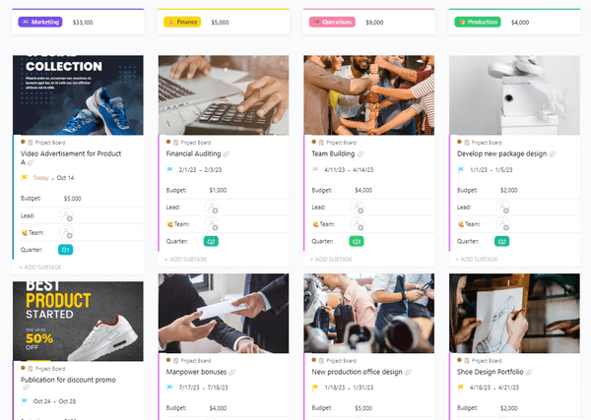Open task titled Team Building

(333, 153)
